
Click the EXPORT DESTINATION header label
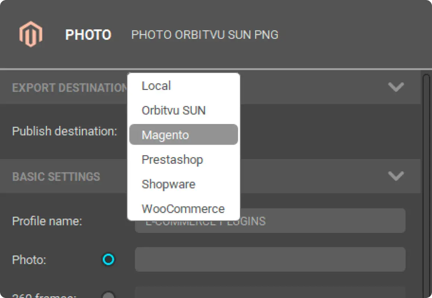point(69,87)
